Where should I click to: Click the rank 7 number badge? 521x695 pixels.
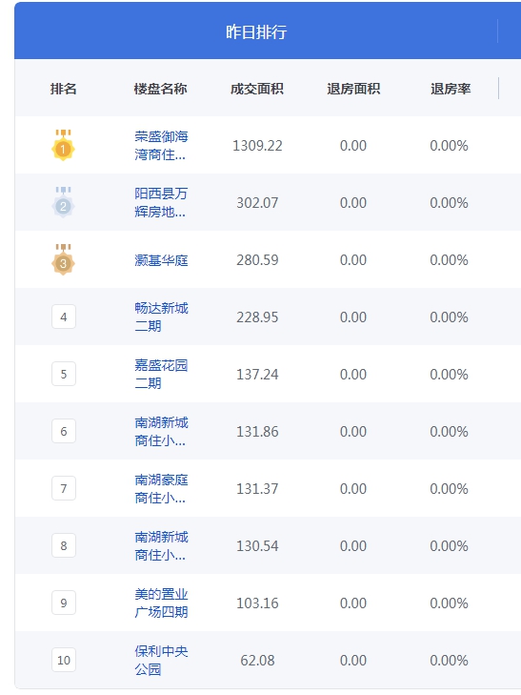[64, 488]
